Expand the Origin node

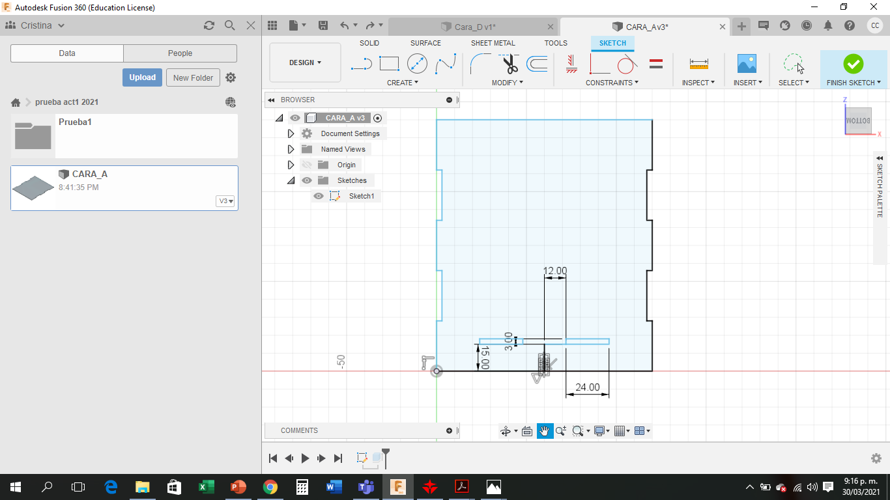[x=291, y=165]
